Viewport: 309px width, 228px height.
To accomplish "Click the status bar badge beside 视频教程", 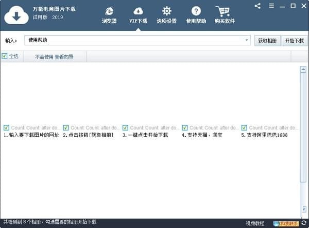I will point(286,223).
